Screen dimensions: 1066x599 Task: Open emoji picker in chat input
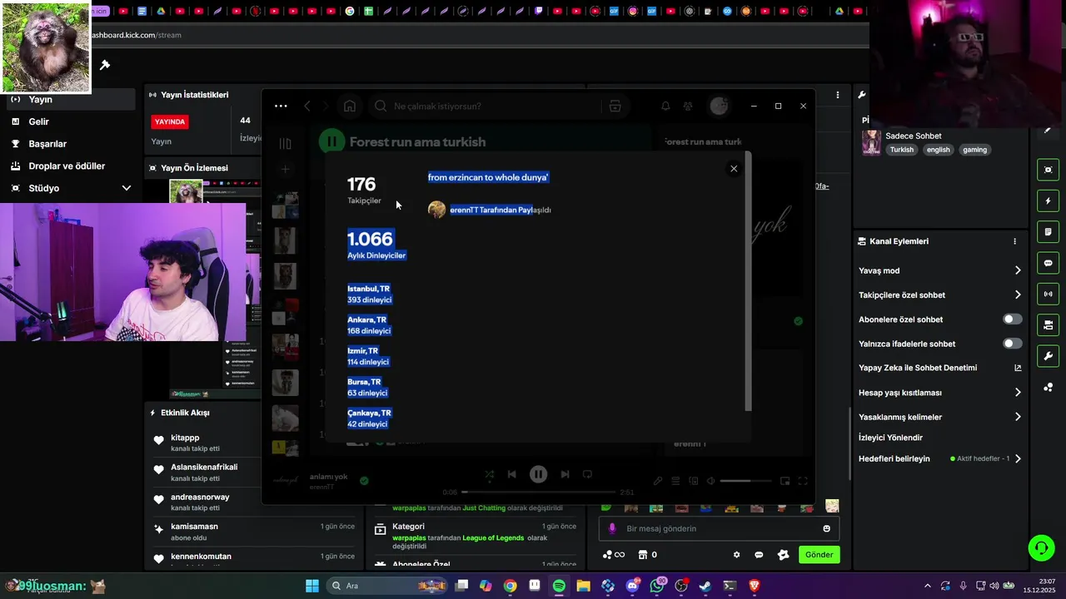pos(826,528)
